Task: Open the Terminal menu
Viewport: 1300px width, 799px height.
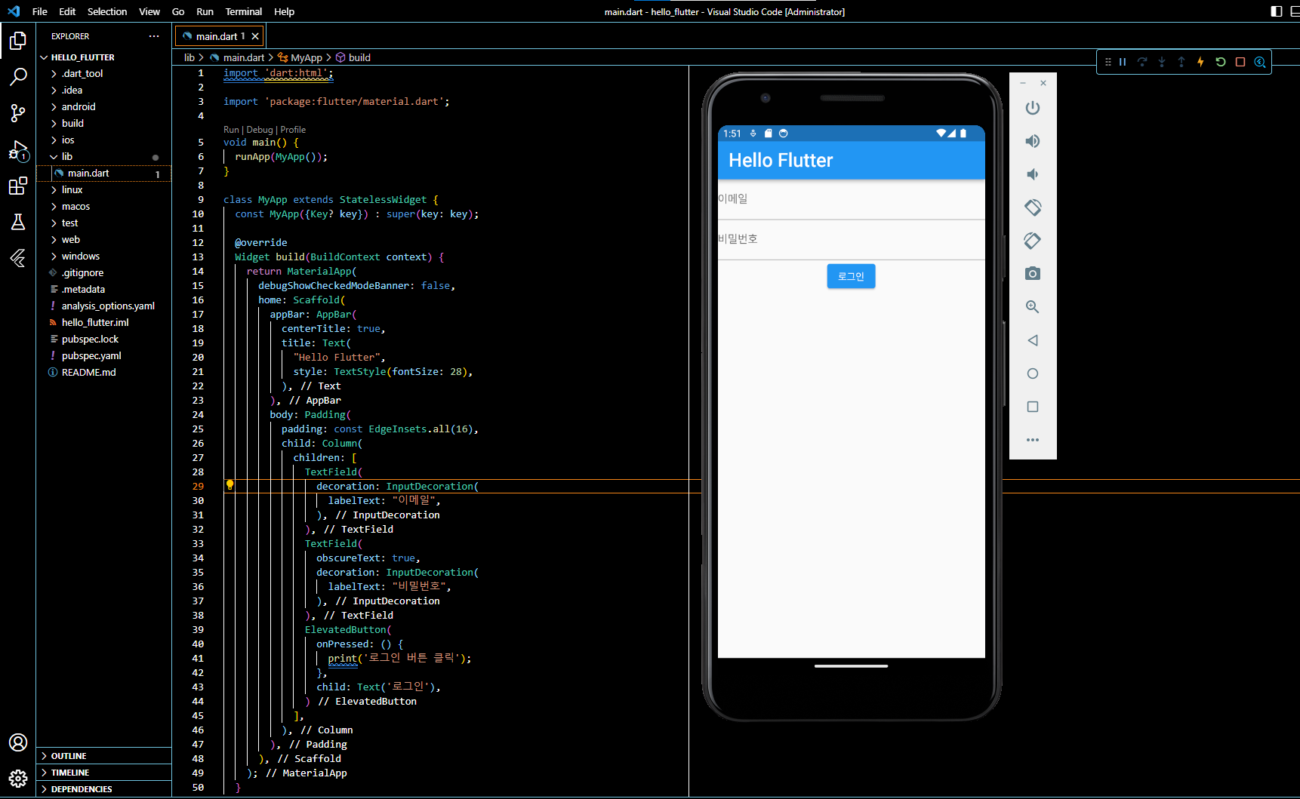Action: coord(243,11)
